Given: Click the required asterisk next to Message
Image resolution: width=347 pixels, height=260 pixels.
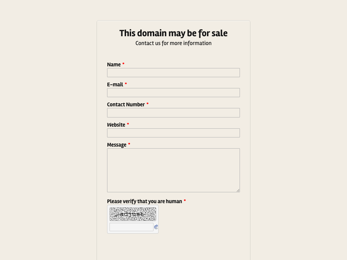Looking at the screenshot, I should pyautogui.click(x=129, y=144).
